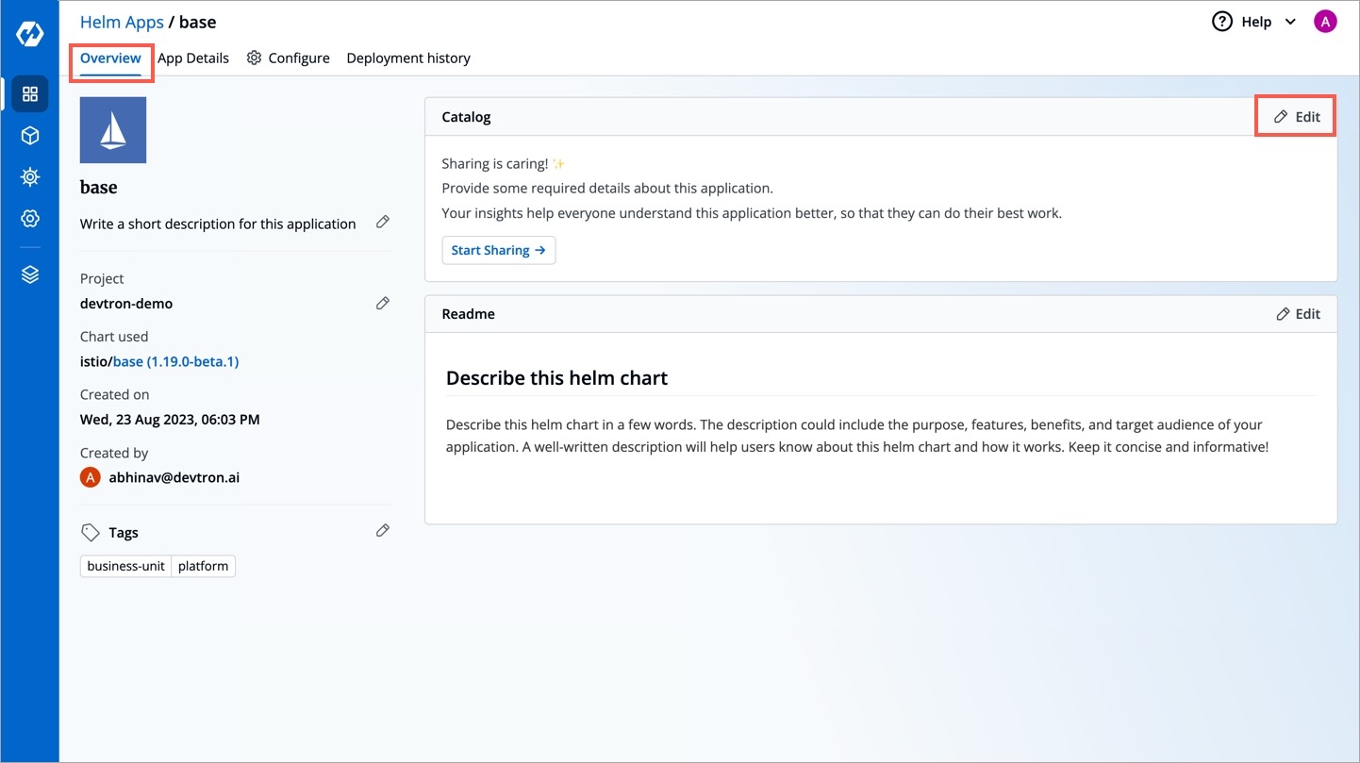Viewport: 1360px width, 763px height.
Task: Edit the project devtron-demo pencil icon
Action: click(383, 303)
